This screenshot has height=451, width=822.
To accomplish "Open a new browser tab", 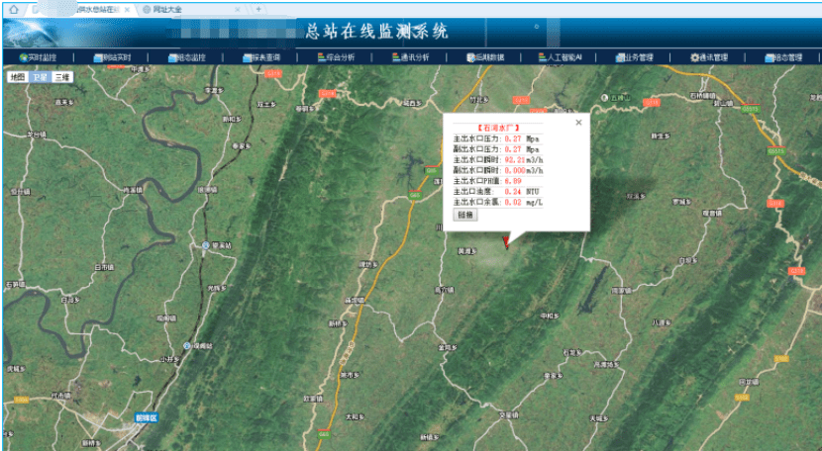I will point(259,9).
